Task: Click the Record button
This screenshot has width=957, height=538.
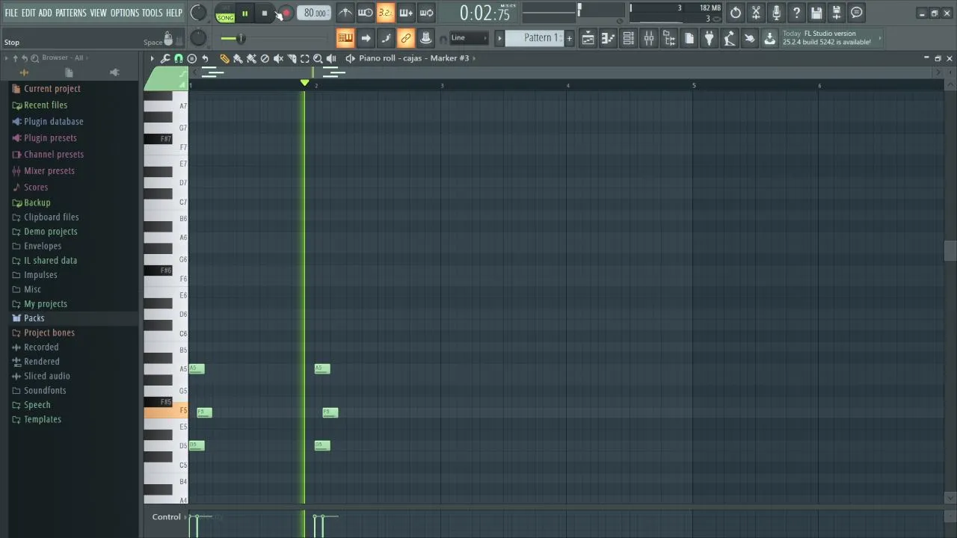Action: click(x=286, y=13)
